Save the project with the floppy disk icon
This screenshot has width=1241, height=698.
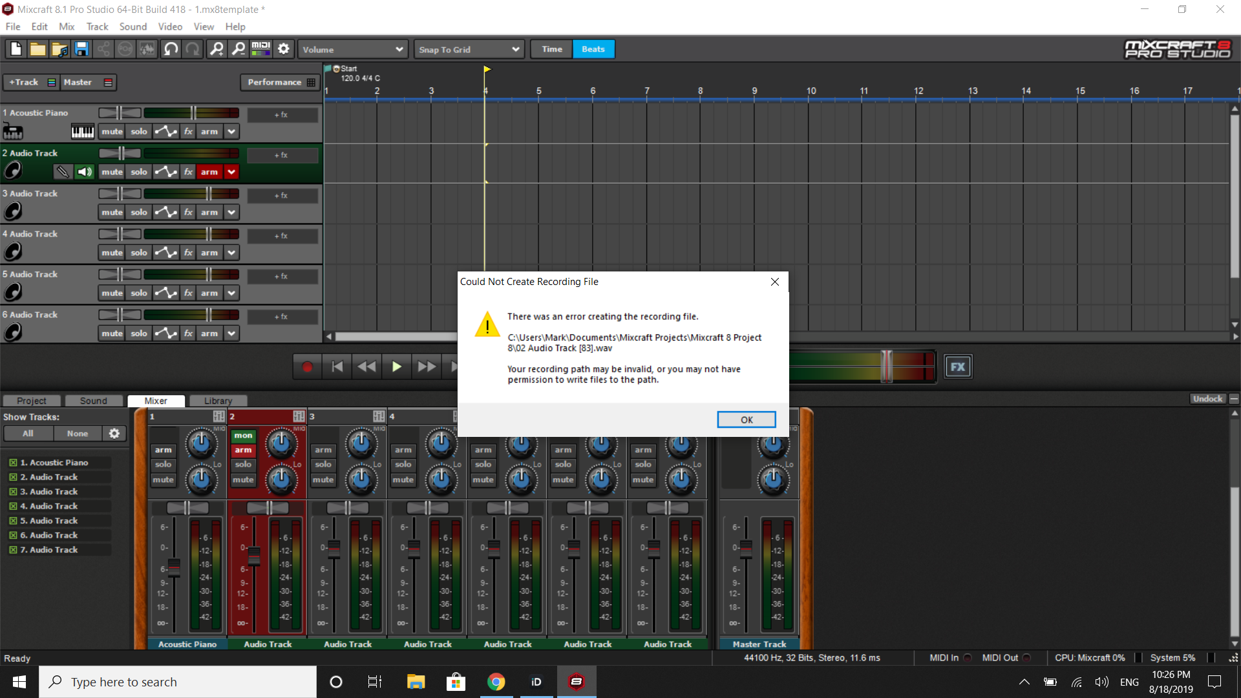(81, 49)
